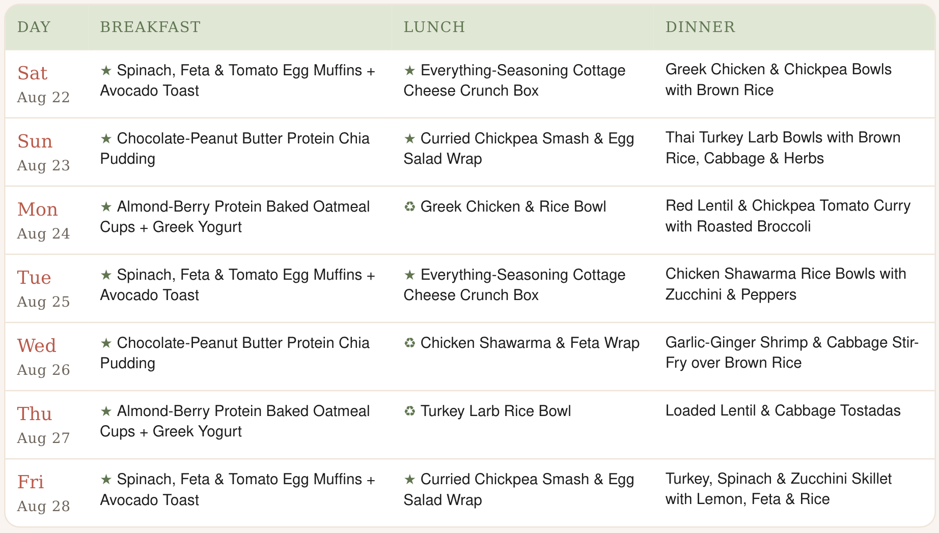Select Red Lentil & Chickpea Tomato Curry
Screen dimensions: 939x533
click(x=788, y=216)
